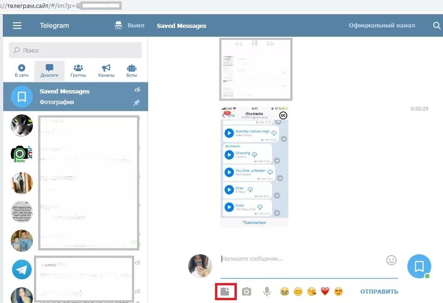Click the round bookmark button at right
The height and width of the screenshot is (303, 443).
(419, 266)
